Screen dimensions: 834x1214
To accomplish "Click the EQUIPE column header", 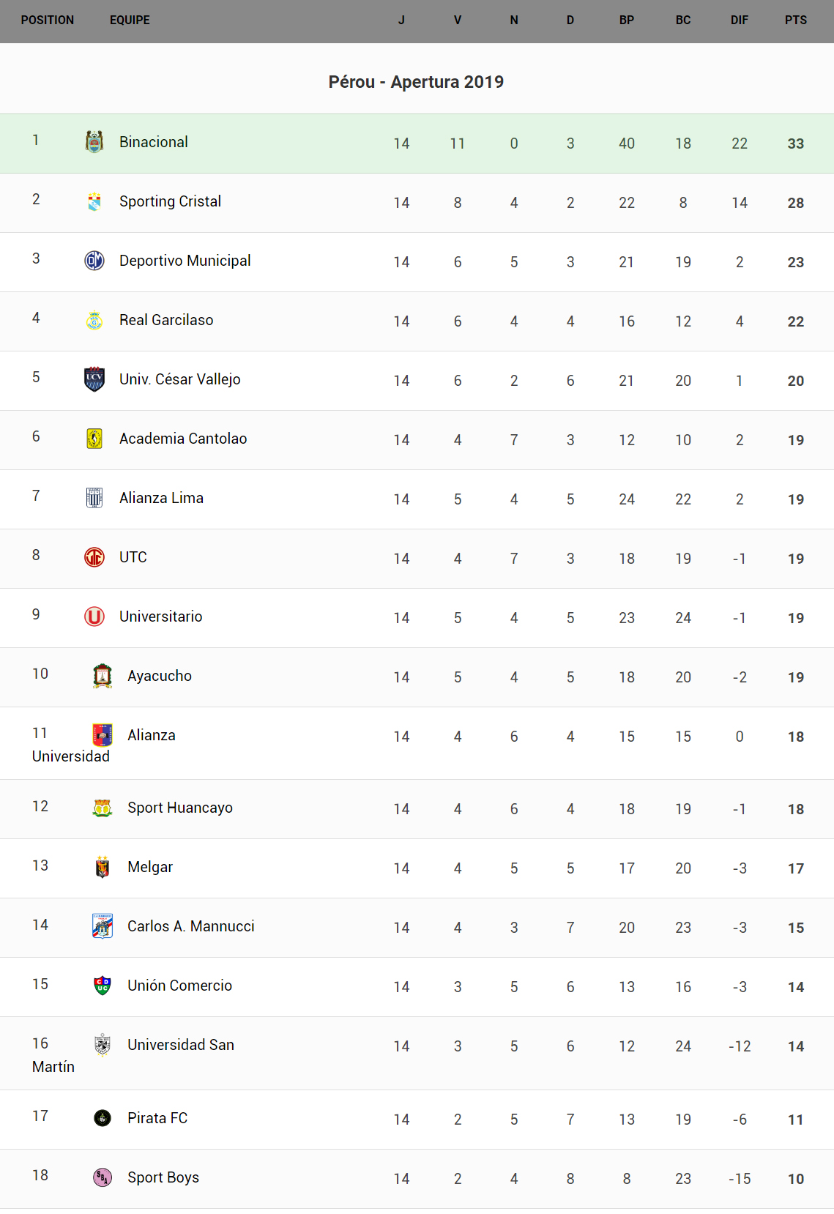I will (130, 21).
